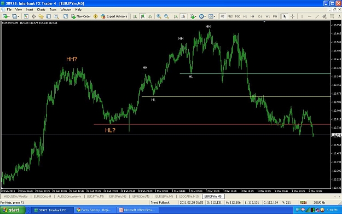Select the M30 timeframe

[x=237, y=16]
